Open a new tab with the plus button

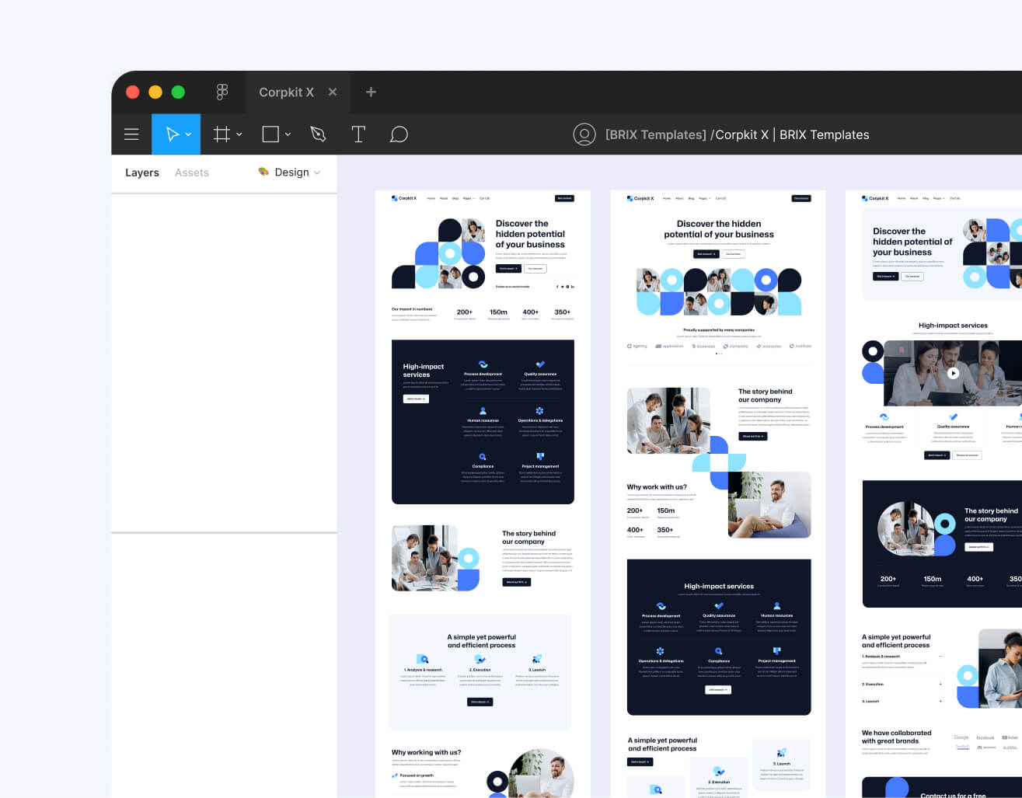coord(370,92)
